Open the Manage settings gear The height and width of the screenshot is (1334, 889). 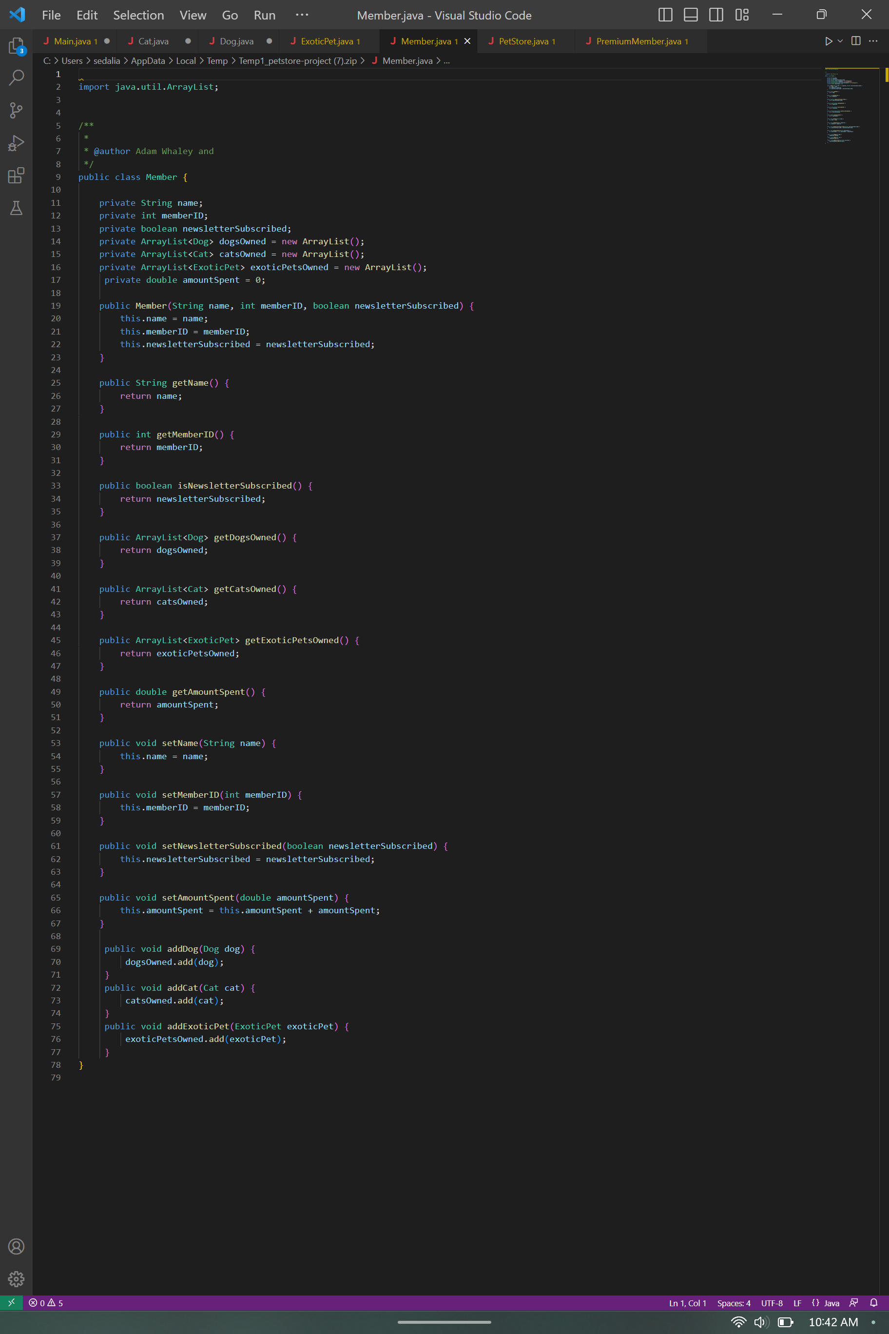point(17,1279)
